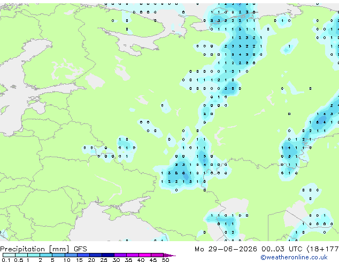Pick the 35–40 mm legend swatch

(133, 255)
